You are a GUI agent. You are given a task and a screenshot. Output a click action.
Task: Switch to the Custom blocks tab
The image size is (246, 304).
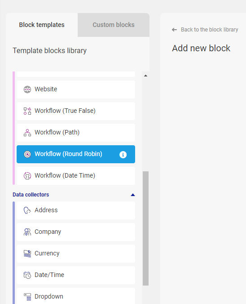pos(114,25)
